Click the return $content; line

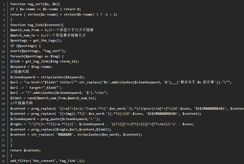tap(25, 150)
